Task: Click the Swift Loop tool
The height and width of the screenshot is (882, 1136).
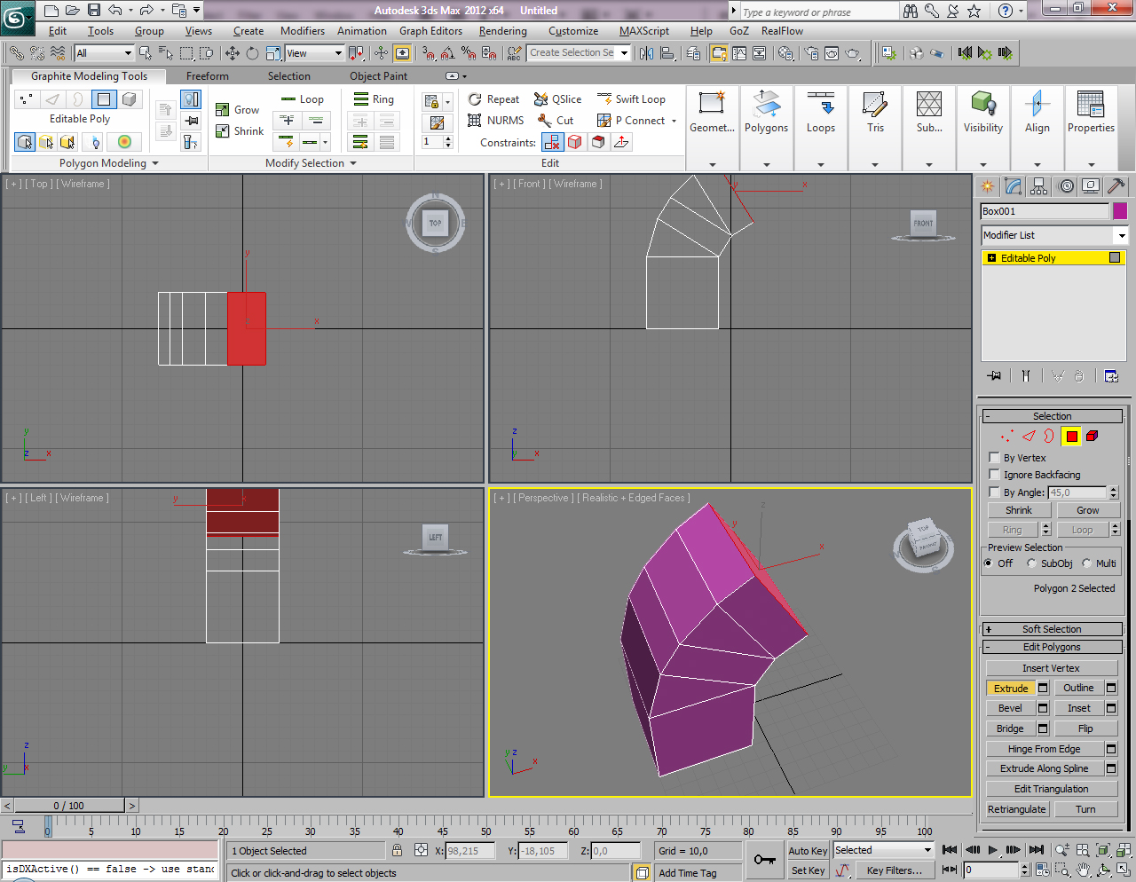Action: [x=631, y=99]
